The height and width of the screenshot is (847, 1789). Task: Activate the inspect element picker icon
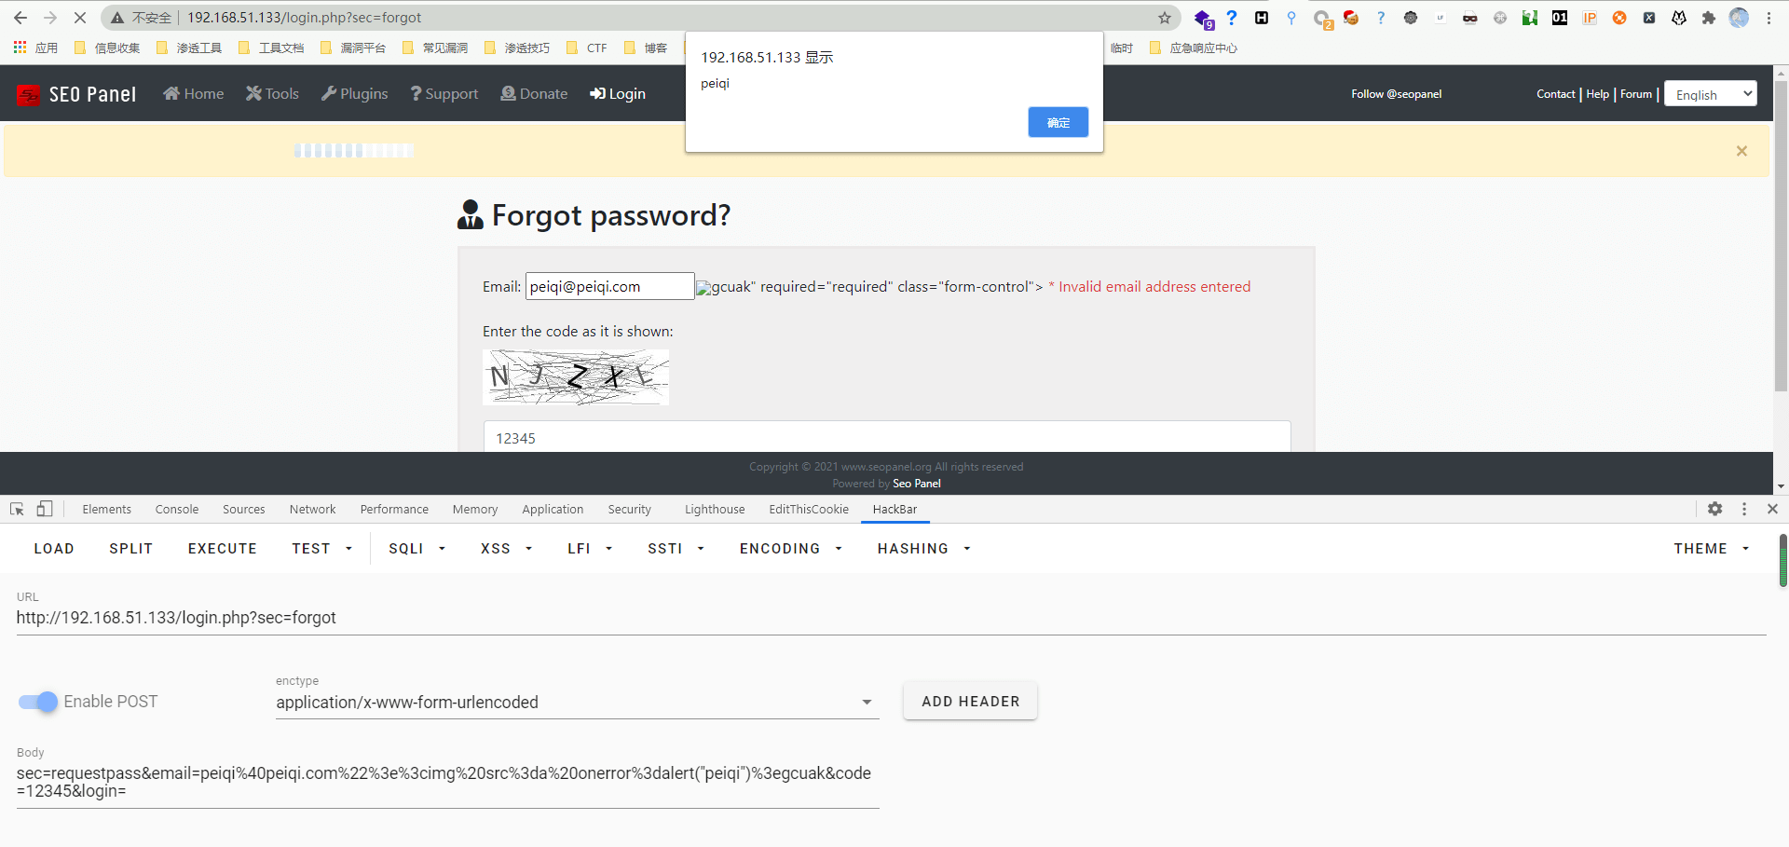(x=17, y=509)
